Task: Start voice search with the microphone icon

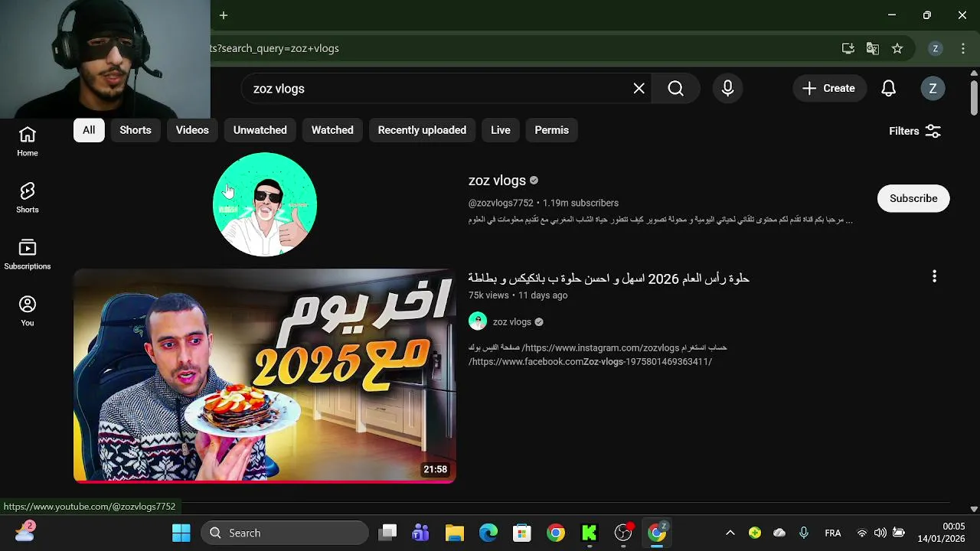Action: [727, 89]
